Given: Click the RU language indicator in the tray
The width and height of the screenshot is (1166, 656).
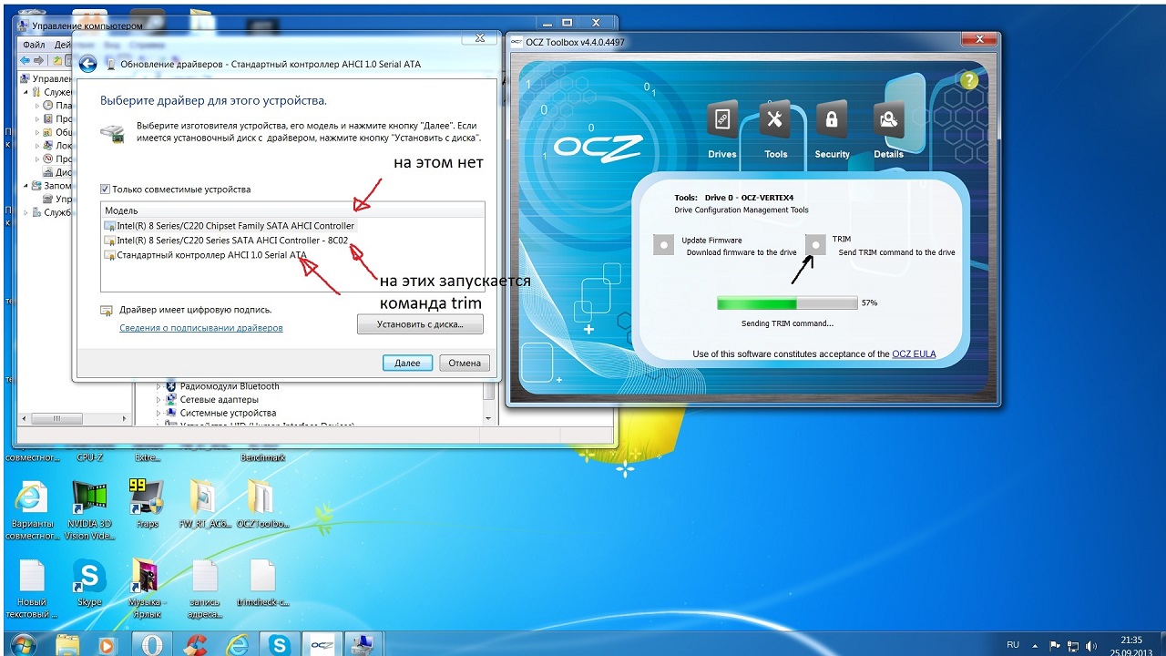Looking at the screenshot, I should click(x=1013, y=644).
